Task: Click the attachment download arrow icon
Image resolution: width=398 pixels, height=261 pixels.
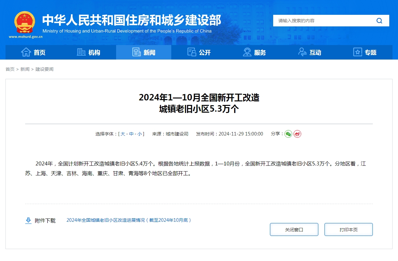Action: 28,220
